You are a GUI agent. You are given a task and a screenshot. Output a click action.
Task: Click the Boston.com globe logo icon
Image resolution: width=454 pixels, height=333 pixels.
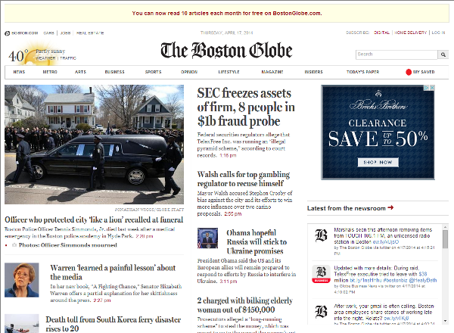pos(8,33)
